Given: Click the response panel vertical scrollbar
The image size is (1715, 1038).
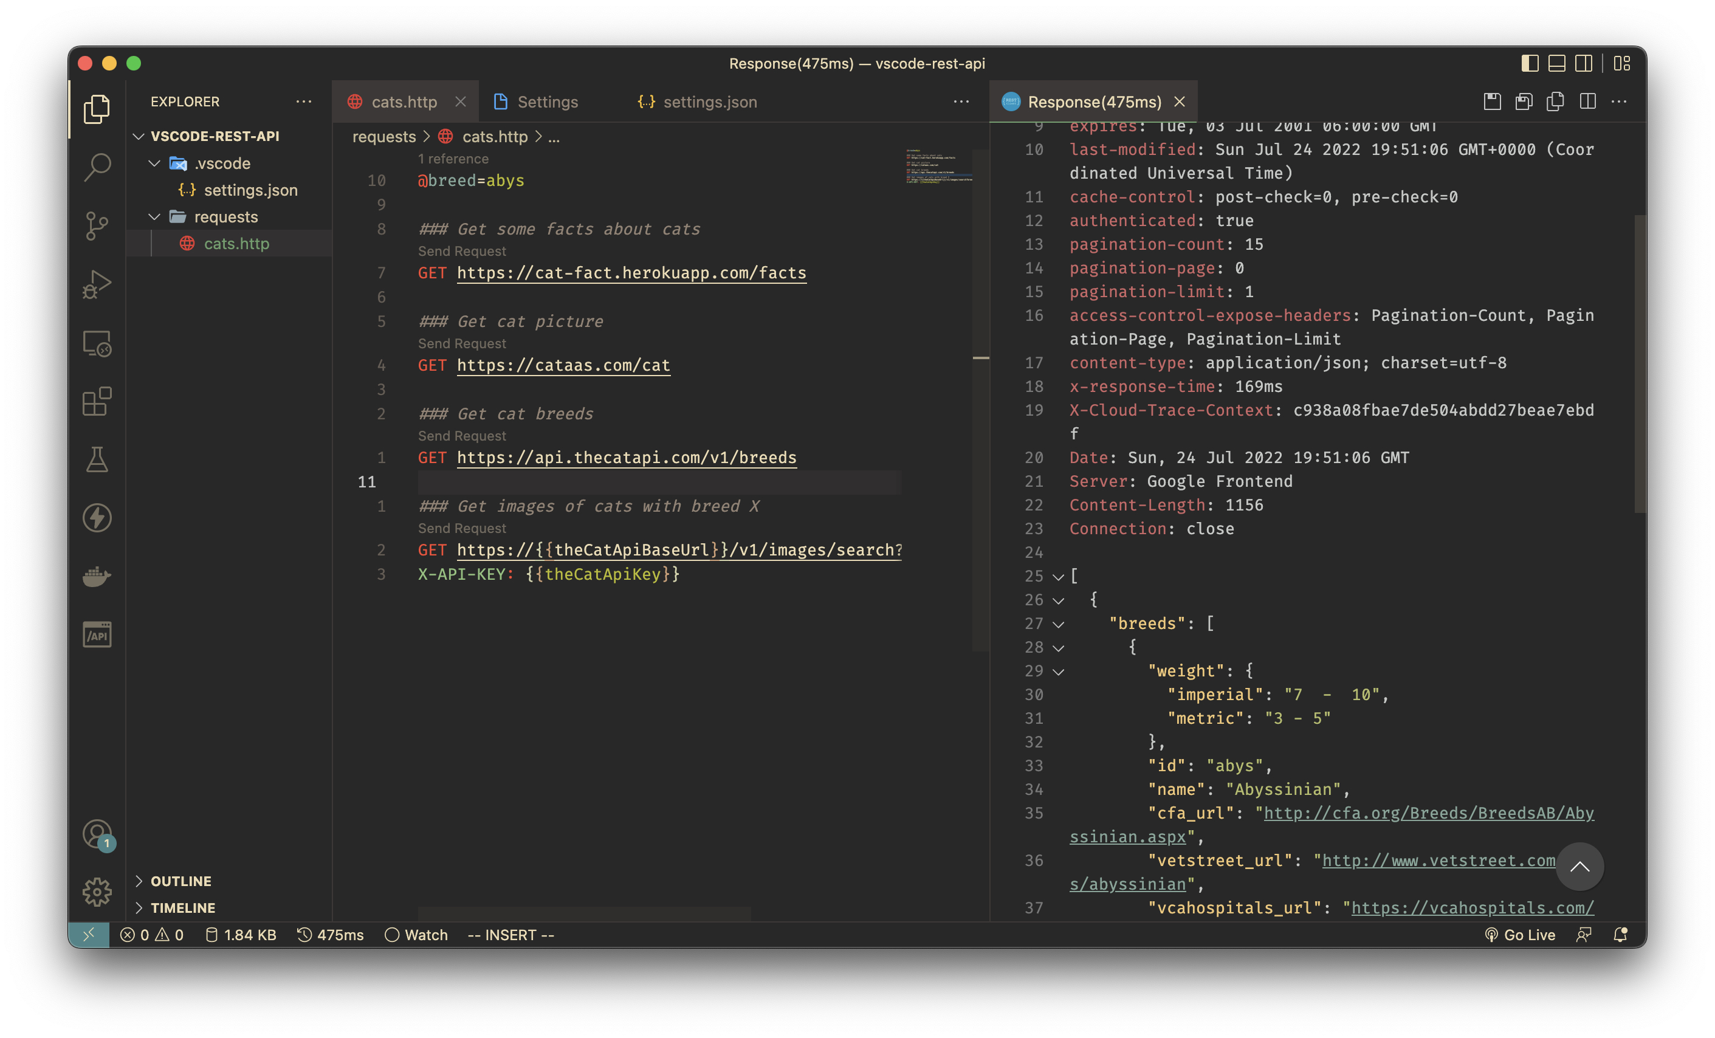Looking at the screenshot, I should [x=1640, y=365].
